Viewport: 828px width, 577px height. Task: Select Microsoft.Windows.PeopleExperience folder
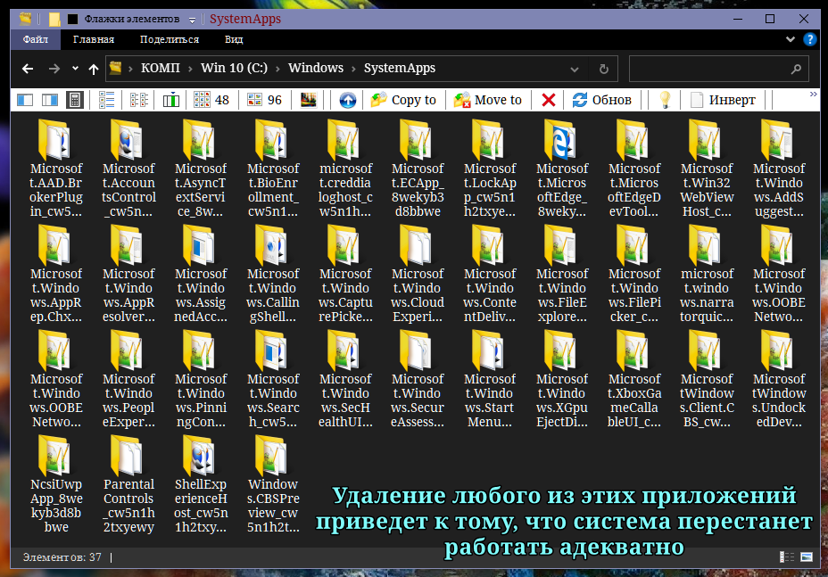pos(128,379)
